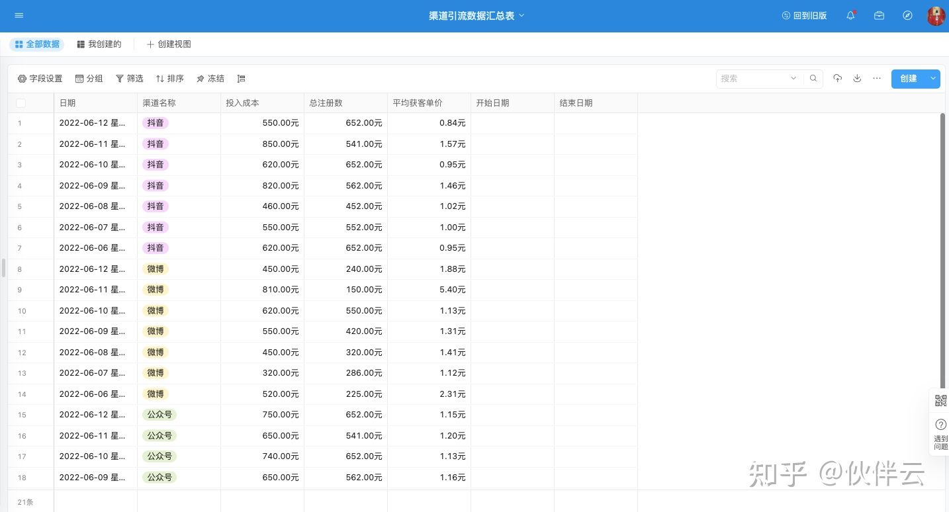The height and width of the screenshot is (512, 949).
Task: Click the left sidebar collapse handle
Action: tap(3, 268)
